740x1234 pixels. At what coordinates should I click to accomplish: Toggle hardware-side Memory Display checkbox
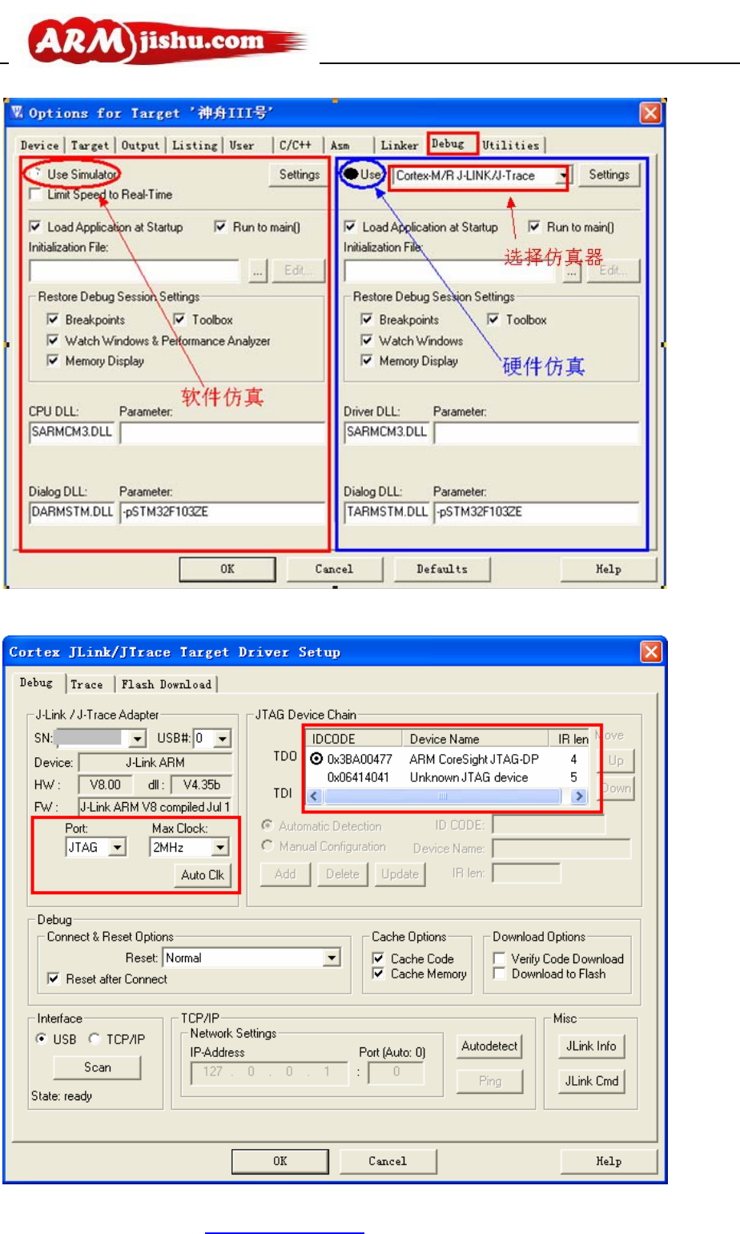[367, 361]
